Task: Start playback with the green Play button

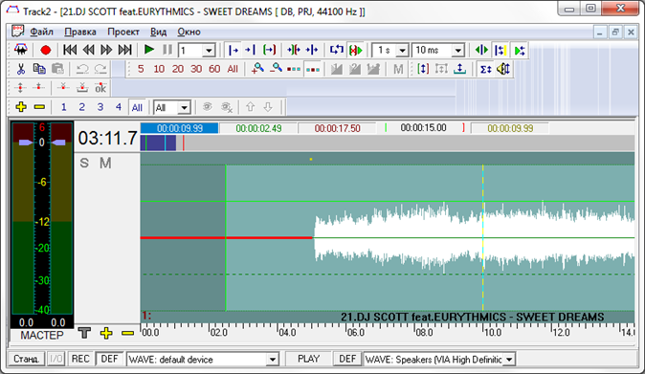Action: click(149, 50)
